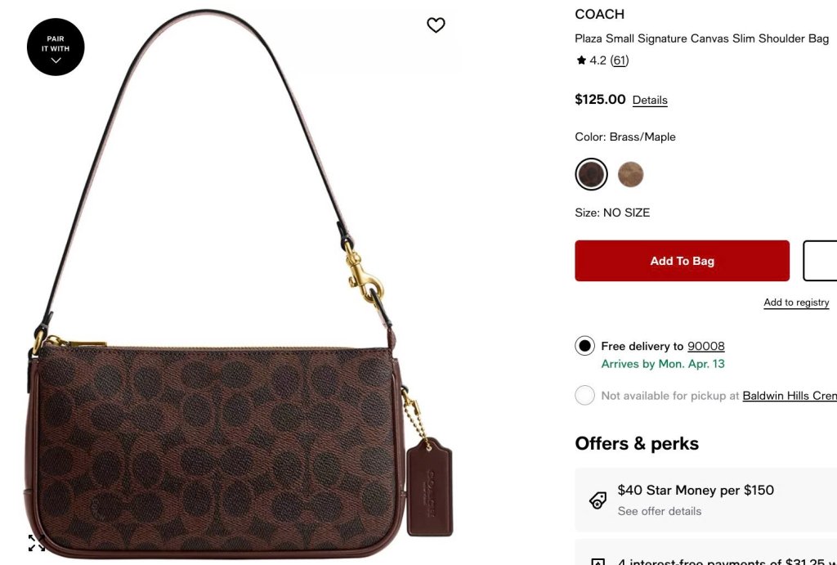Click the COACH brand name

(599, 15)
